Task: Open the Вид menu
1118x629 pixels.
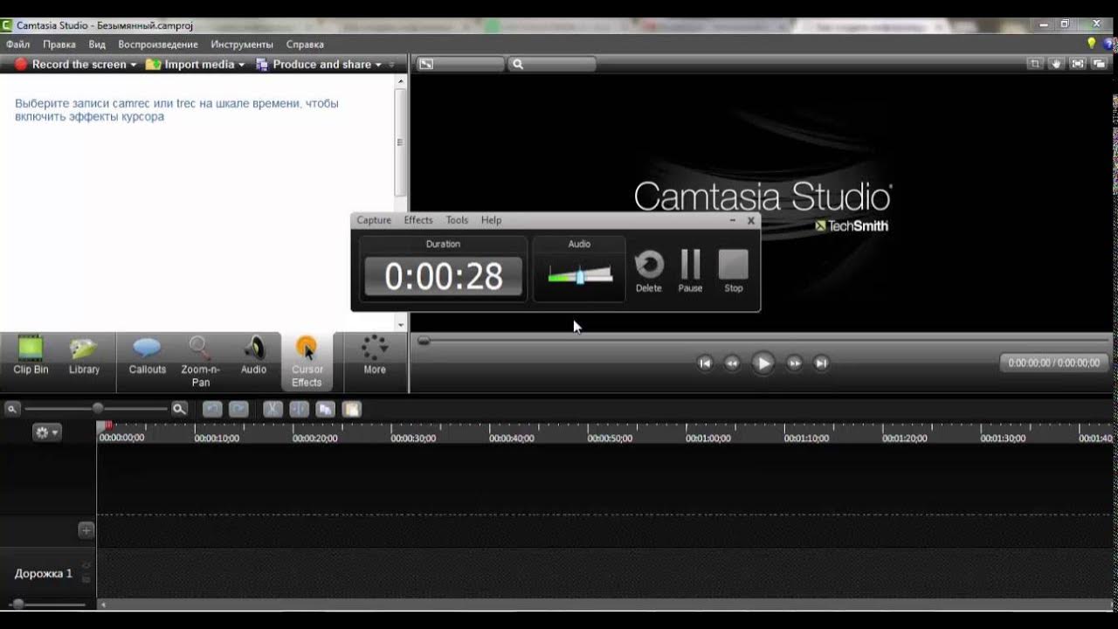Action: pos(97,44)
